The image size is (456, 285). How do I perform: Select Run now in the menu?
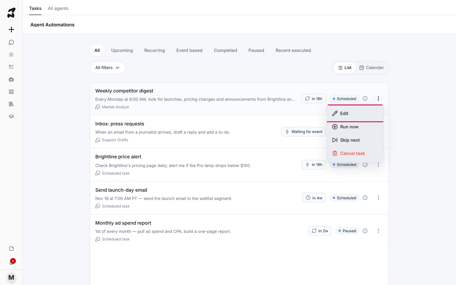355,127
